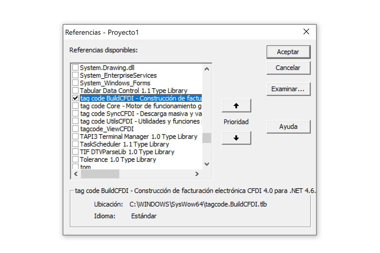The image size is (380, 253).
Task: Click the priority up arrow button
Action: [236, 106]
